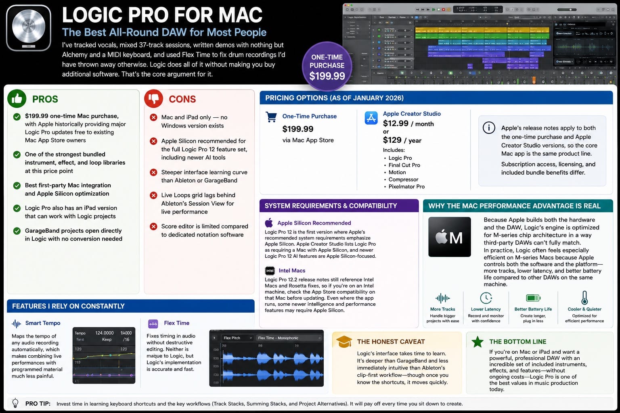Screen dimensions: 620x413
Task: Click the red thumbs-down CONS icon
Action: (x=154, y=98)
